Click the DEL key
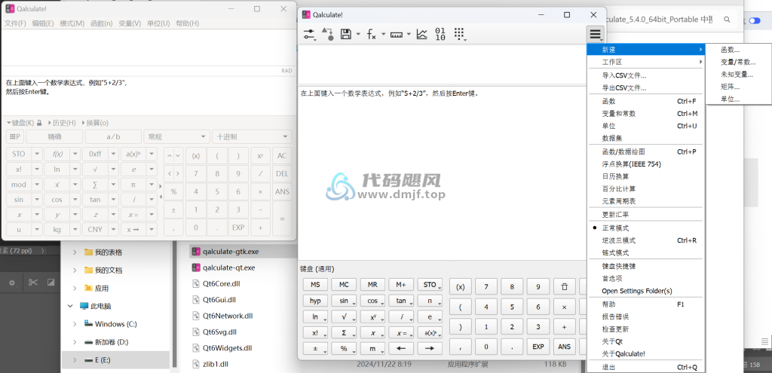772x373 pixels. (x=282, y=173)
